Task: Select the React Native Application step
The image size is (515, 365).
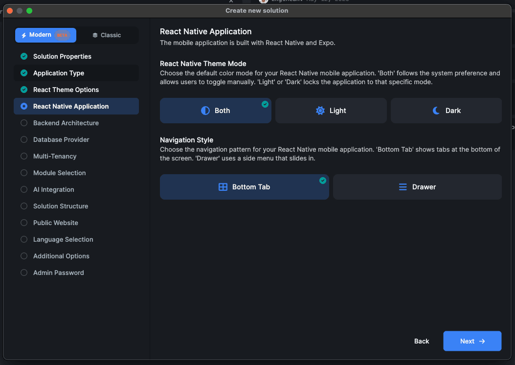Action: click(x=76, y=106)
